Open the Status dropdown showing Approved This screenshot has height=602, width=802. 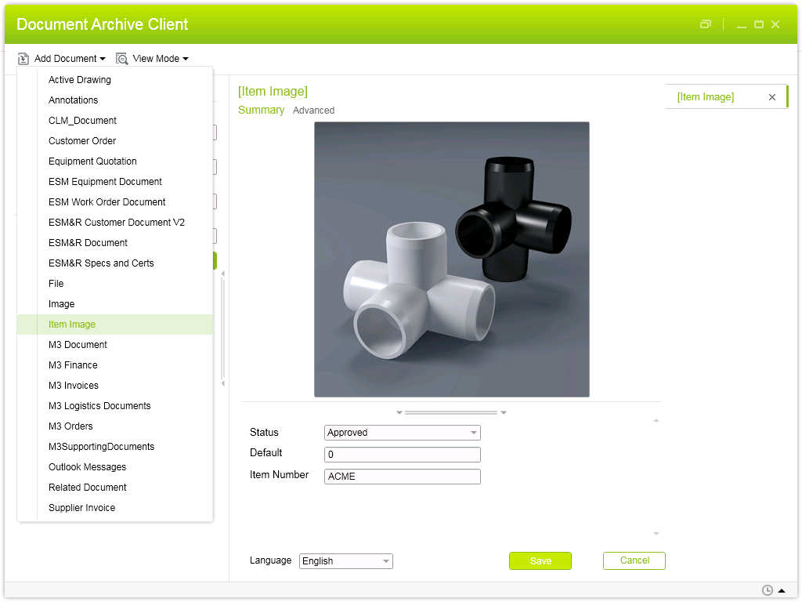(x=402, y=433)
